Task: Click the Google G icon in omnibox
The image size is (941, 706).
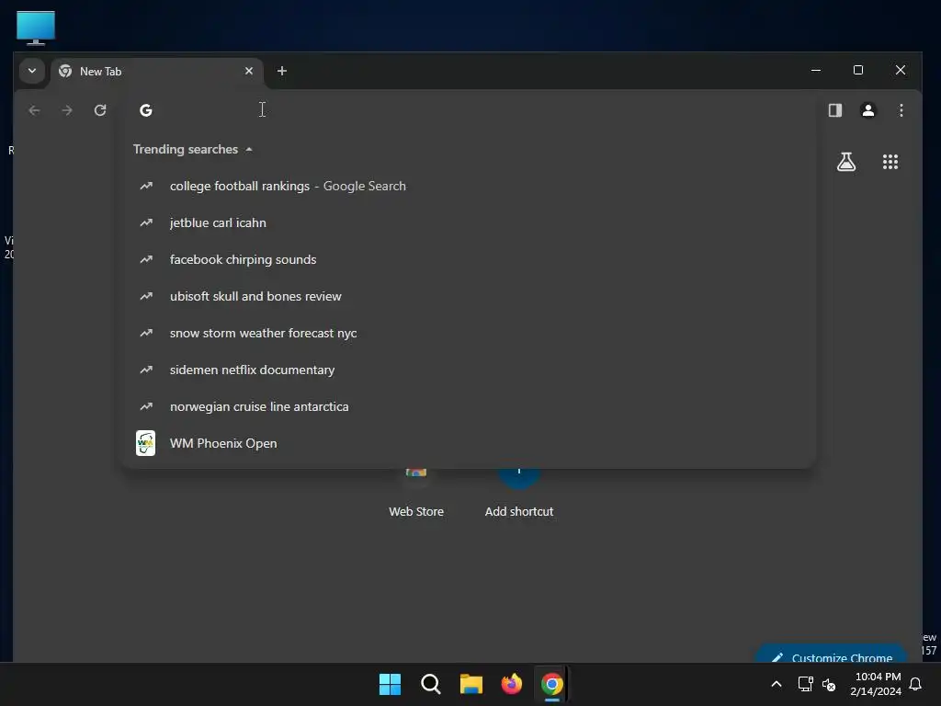Action: coord(146,110)
